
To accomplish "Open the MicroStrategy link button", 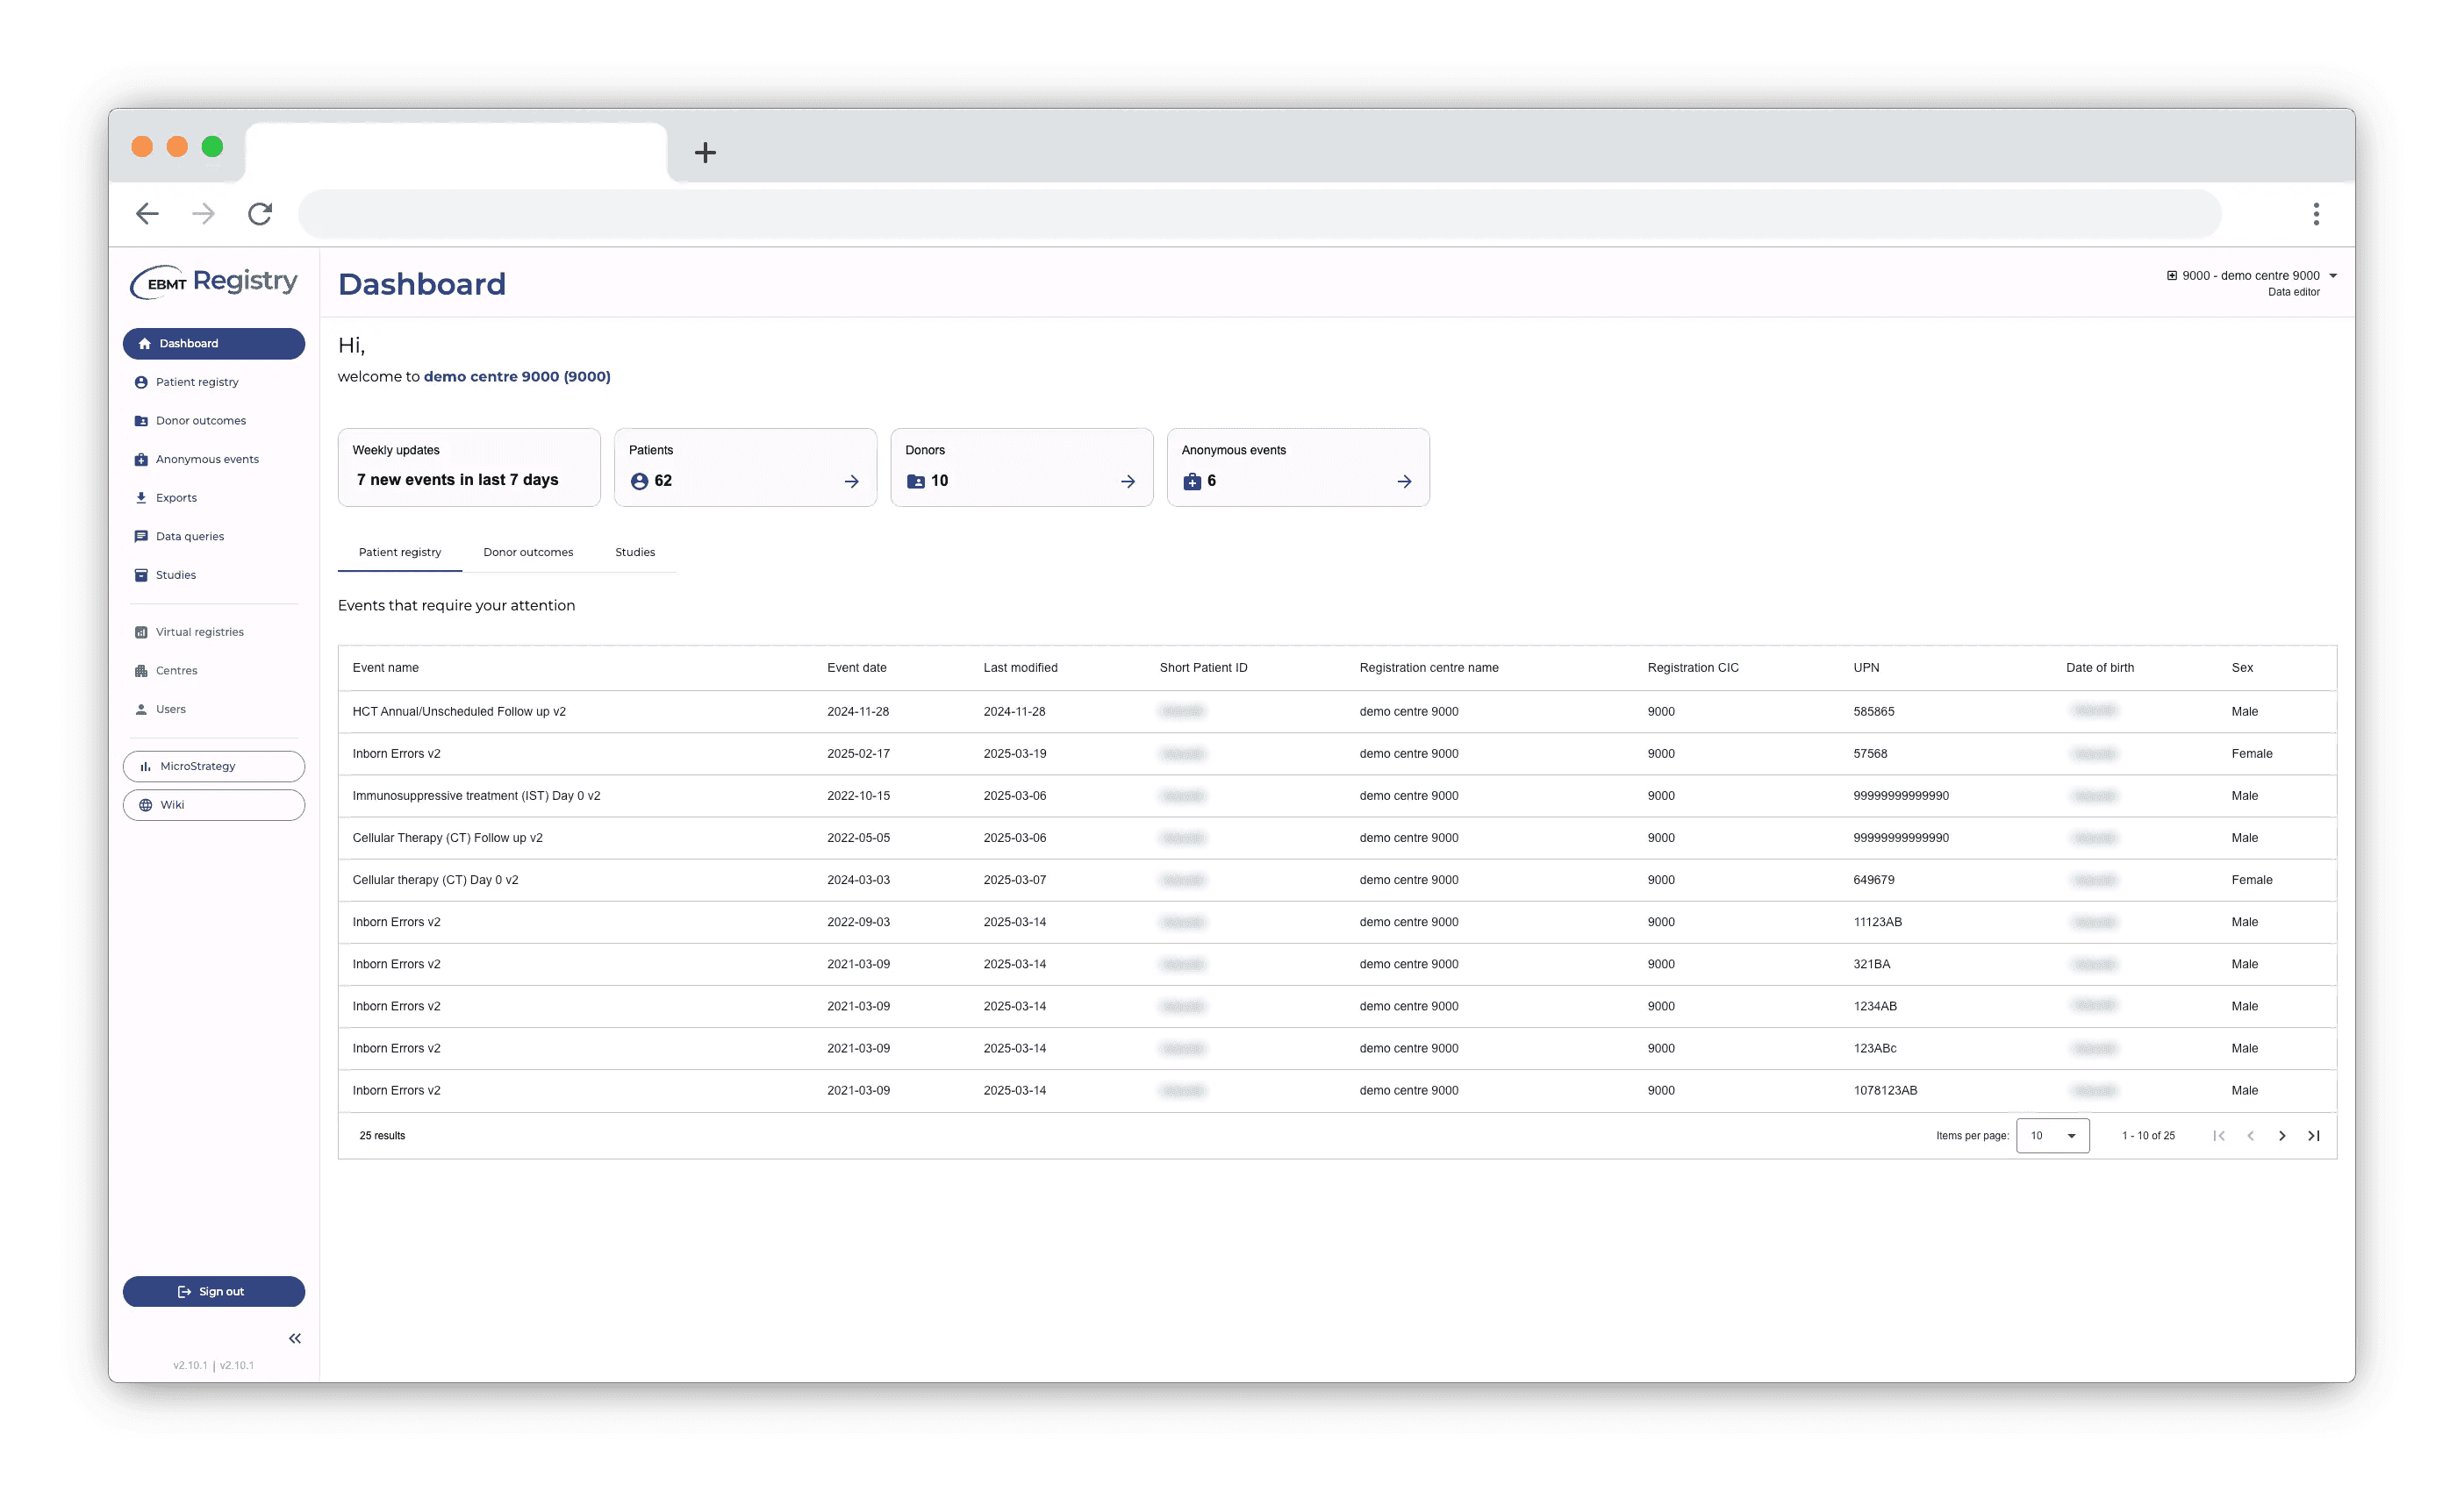I will coord(213,767).
